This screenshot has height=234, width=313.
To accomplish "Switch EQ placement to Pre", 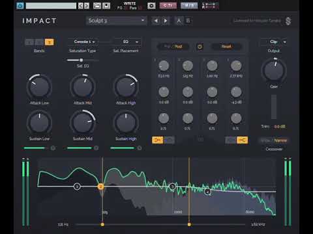I will pos(166,46).
